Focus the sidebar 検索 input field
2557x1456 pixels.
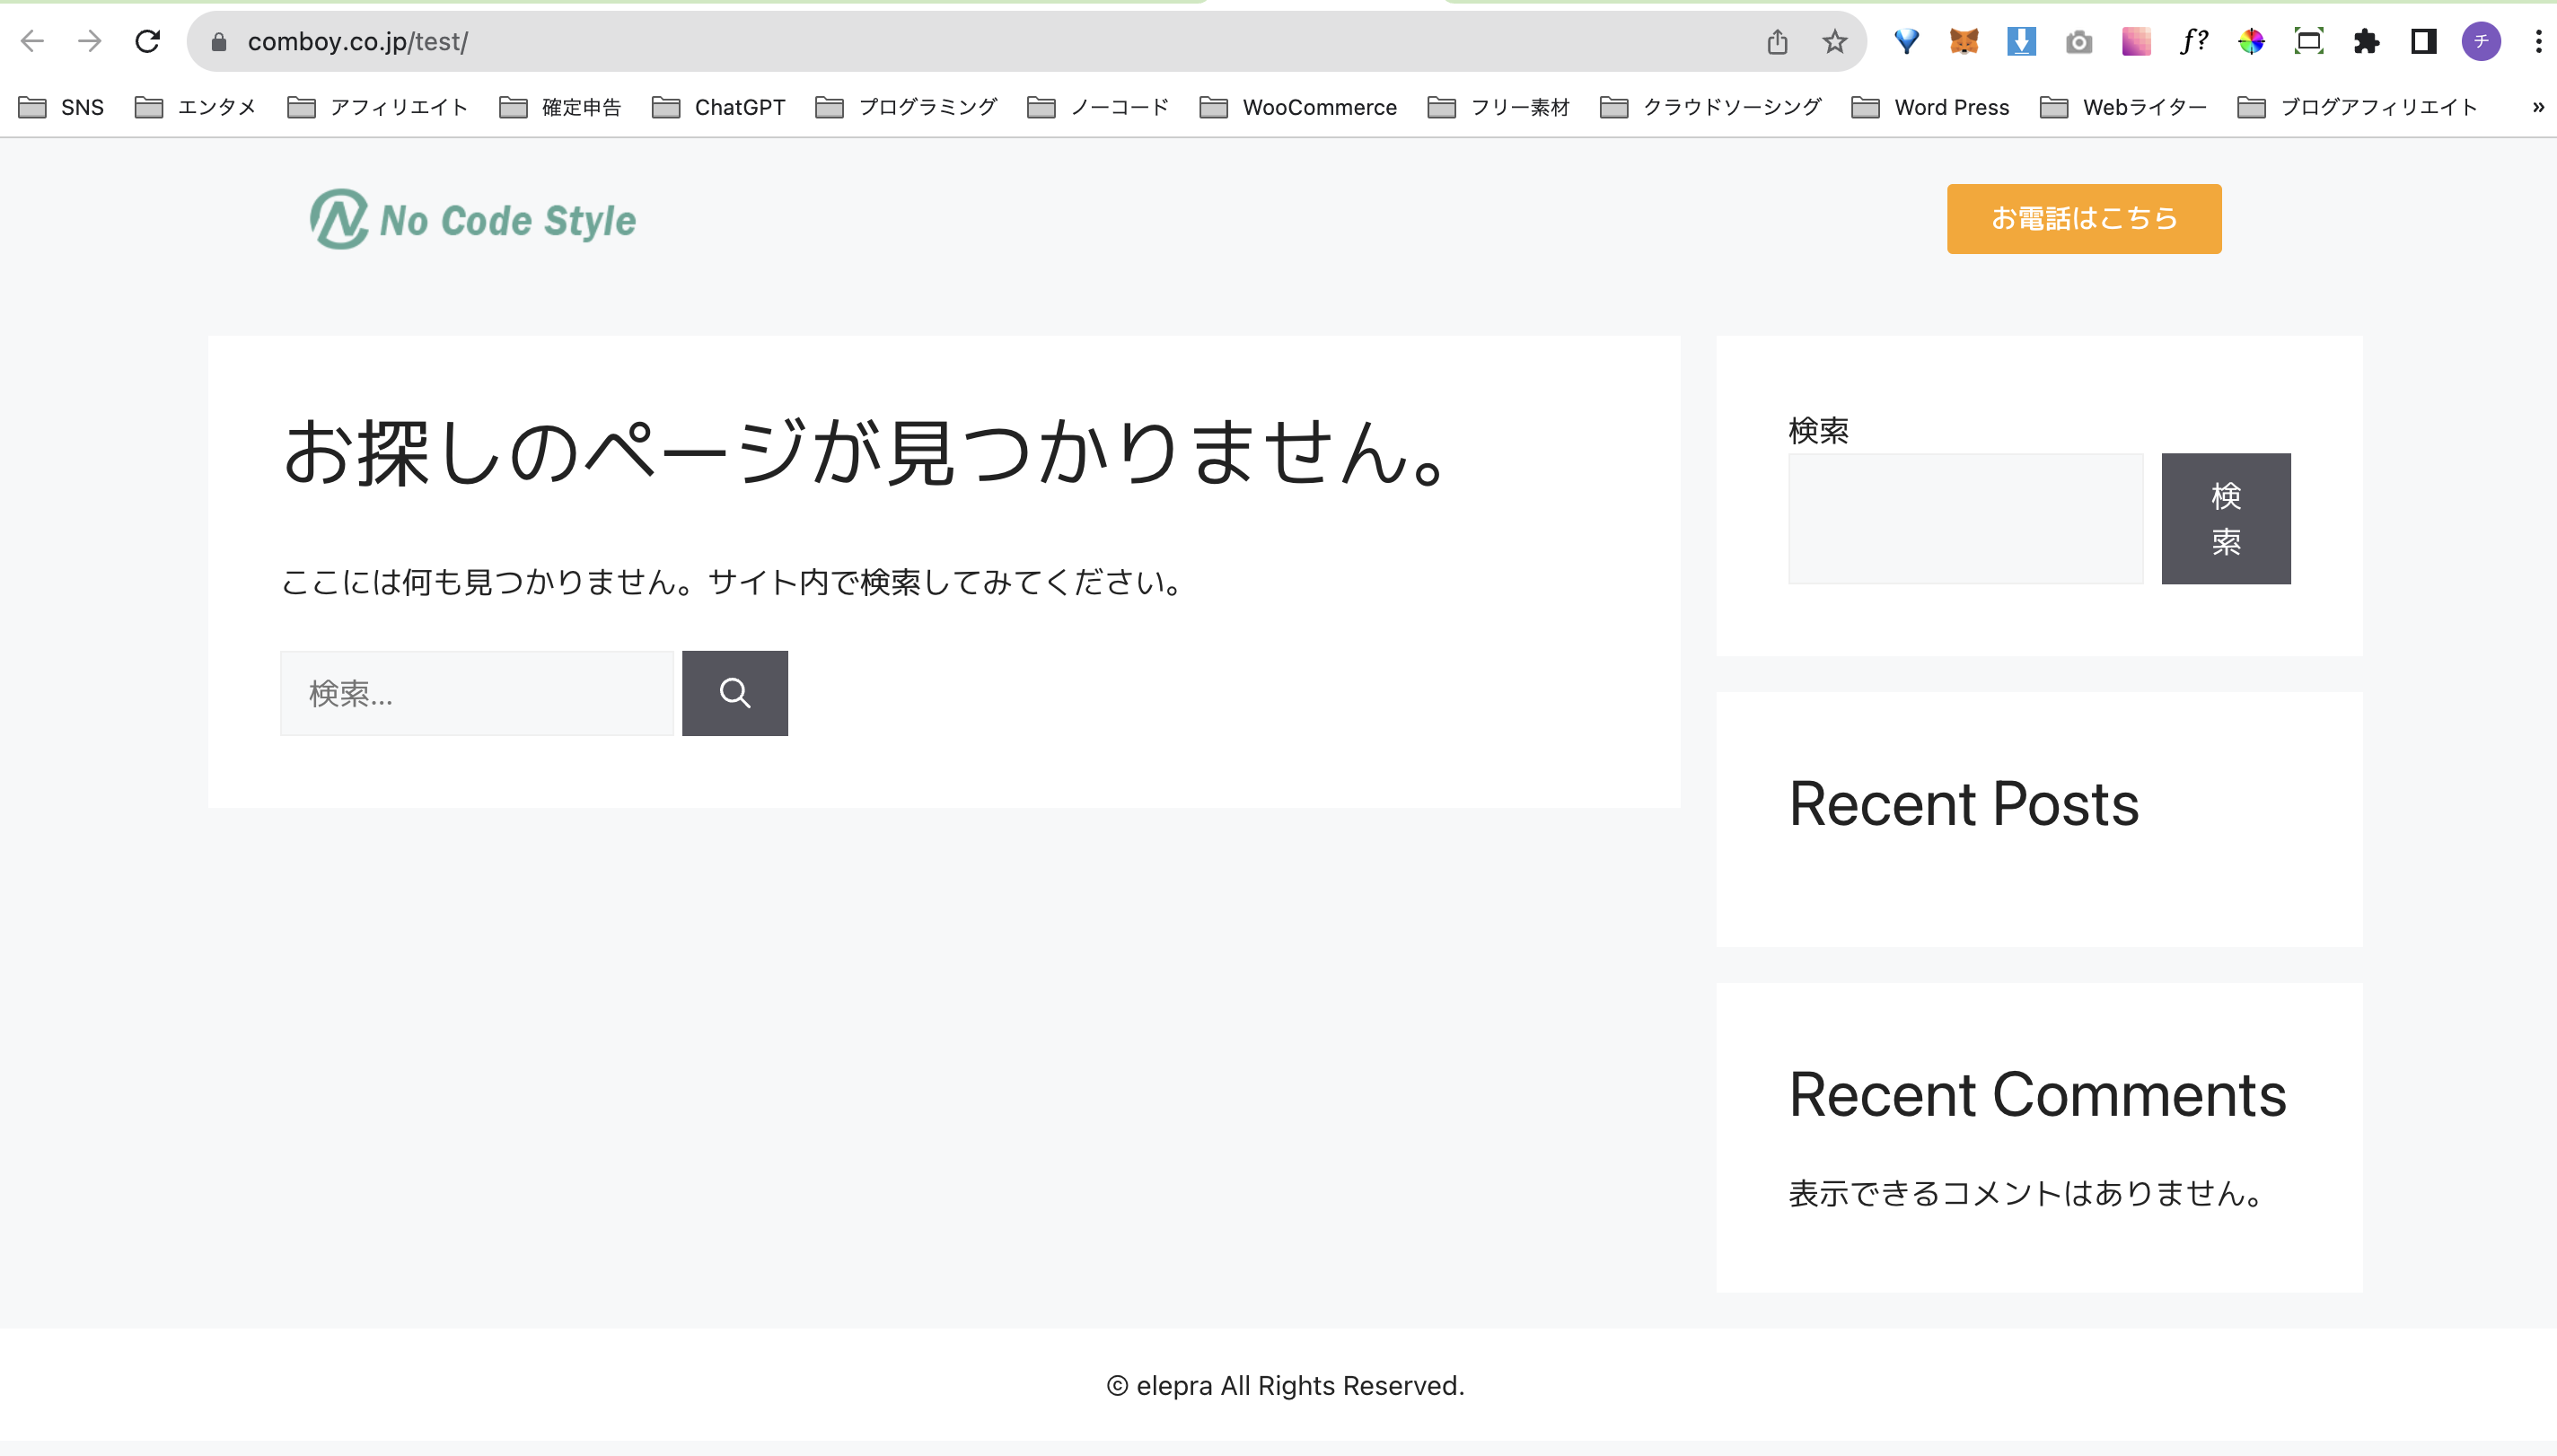(1965, 518)
